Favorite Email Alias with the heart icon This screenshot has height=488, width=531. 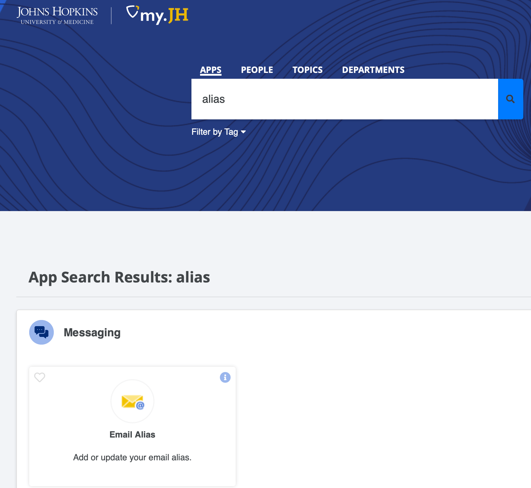pos(40,377)
